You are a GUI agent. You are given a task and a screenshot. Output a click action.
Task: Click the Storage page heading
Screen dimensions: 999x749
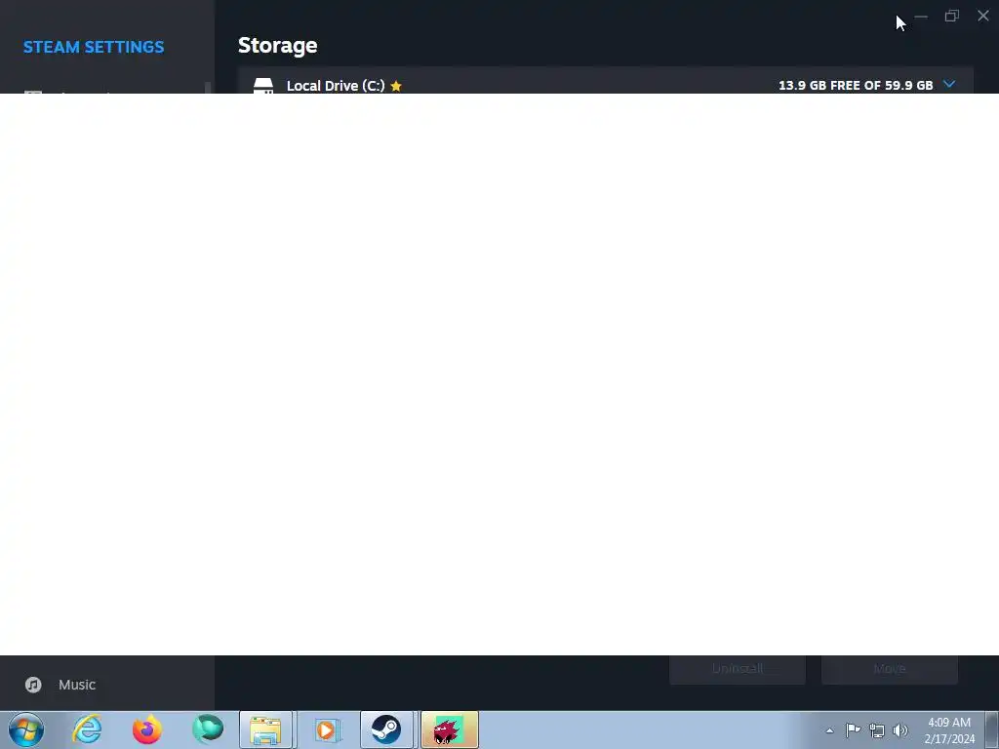(278, 45)
